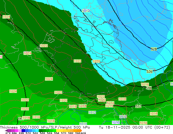The width and height of the screenshot is (173, 134).
Task: Click the legend value 486
Action: click(x=14, y=133)
